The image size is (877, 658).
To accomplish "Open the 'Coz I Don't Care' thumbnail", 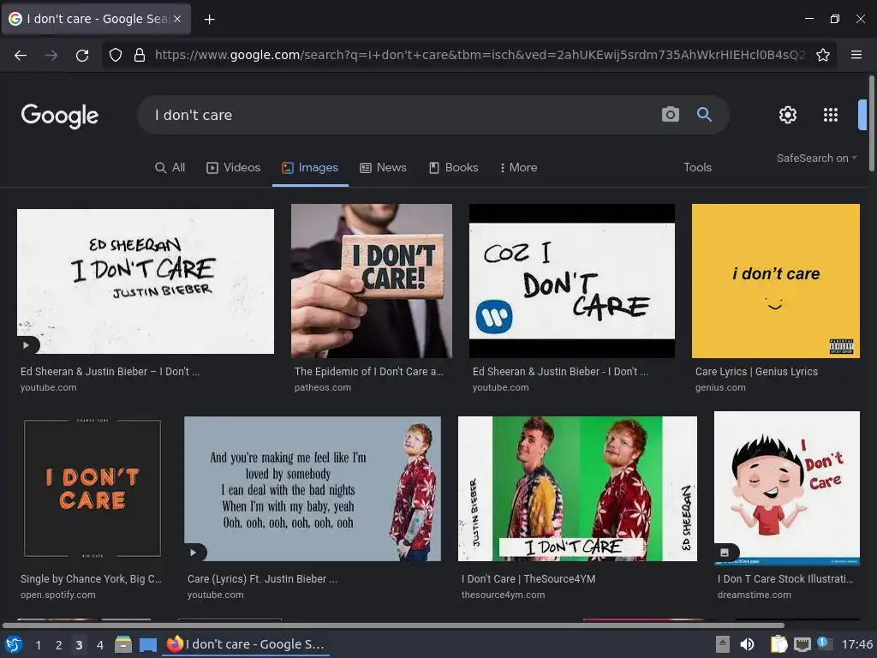I will (571, 281).
